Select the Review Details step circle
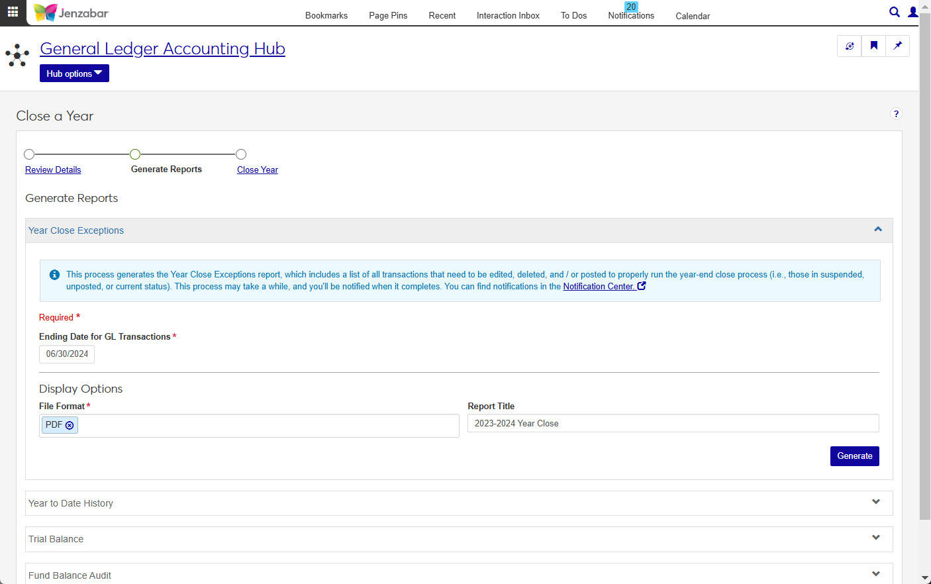This screenshot has width=931, height=584. coord(29,154)
